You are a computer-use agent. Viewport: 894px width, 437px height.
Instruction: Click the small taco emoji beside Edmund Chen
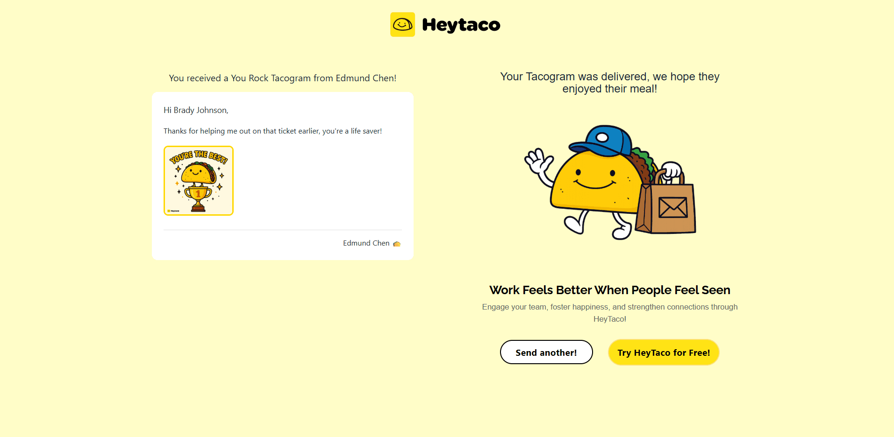397,244
